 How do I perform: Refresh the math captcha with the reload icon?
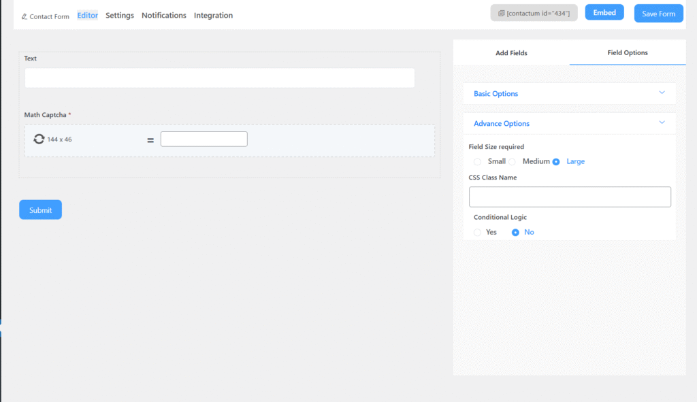point(39,139)
